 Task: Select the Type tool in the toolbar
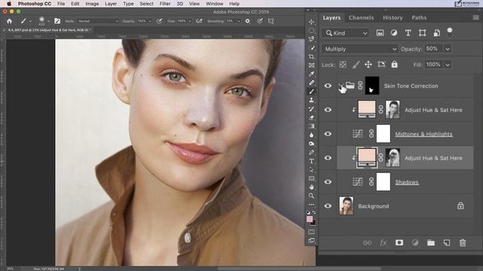click(312, 161)
